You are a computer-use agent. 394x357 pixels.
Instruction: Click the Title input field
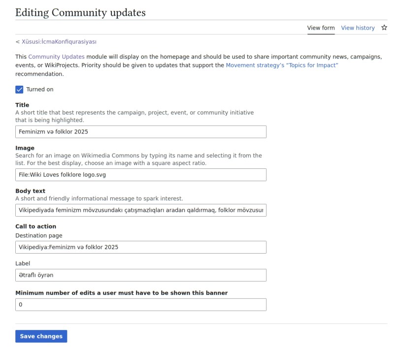point(141,132)
